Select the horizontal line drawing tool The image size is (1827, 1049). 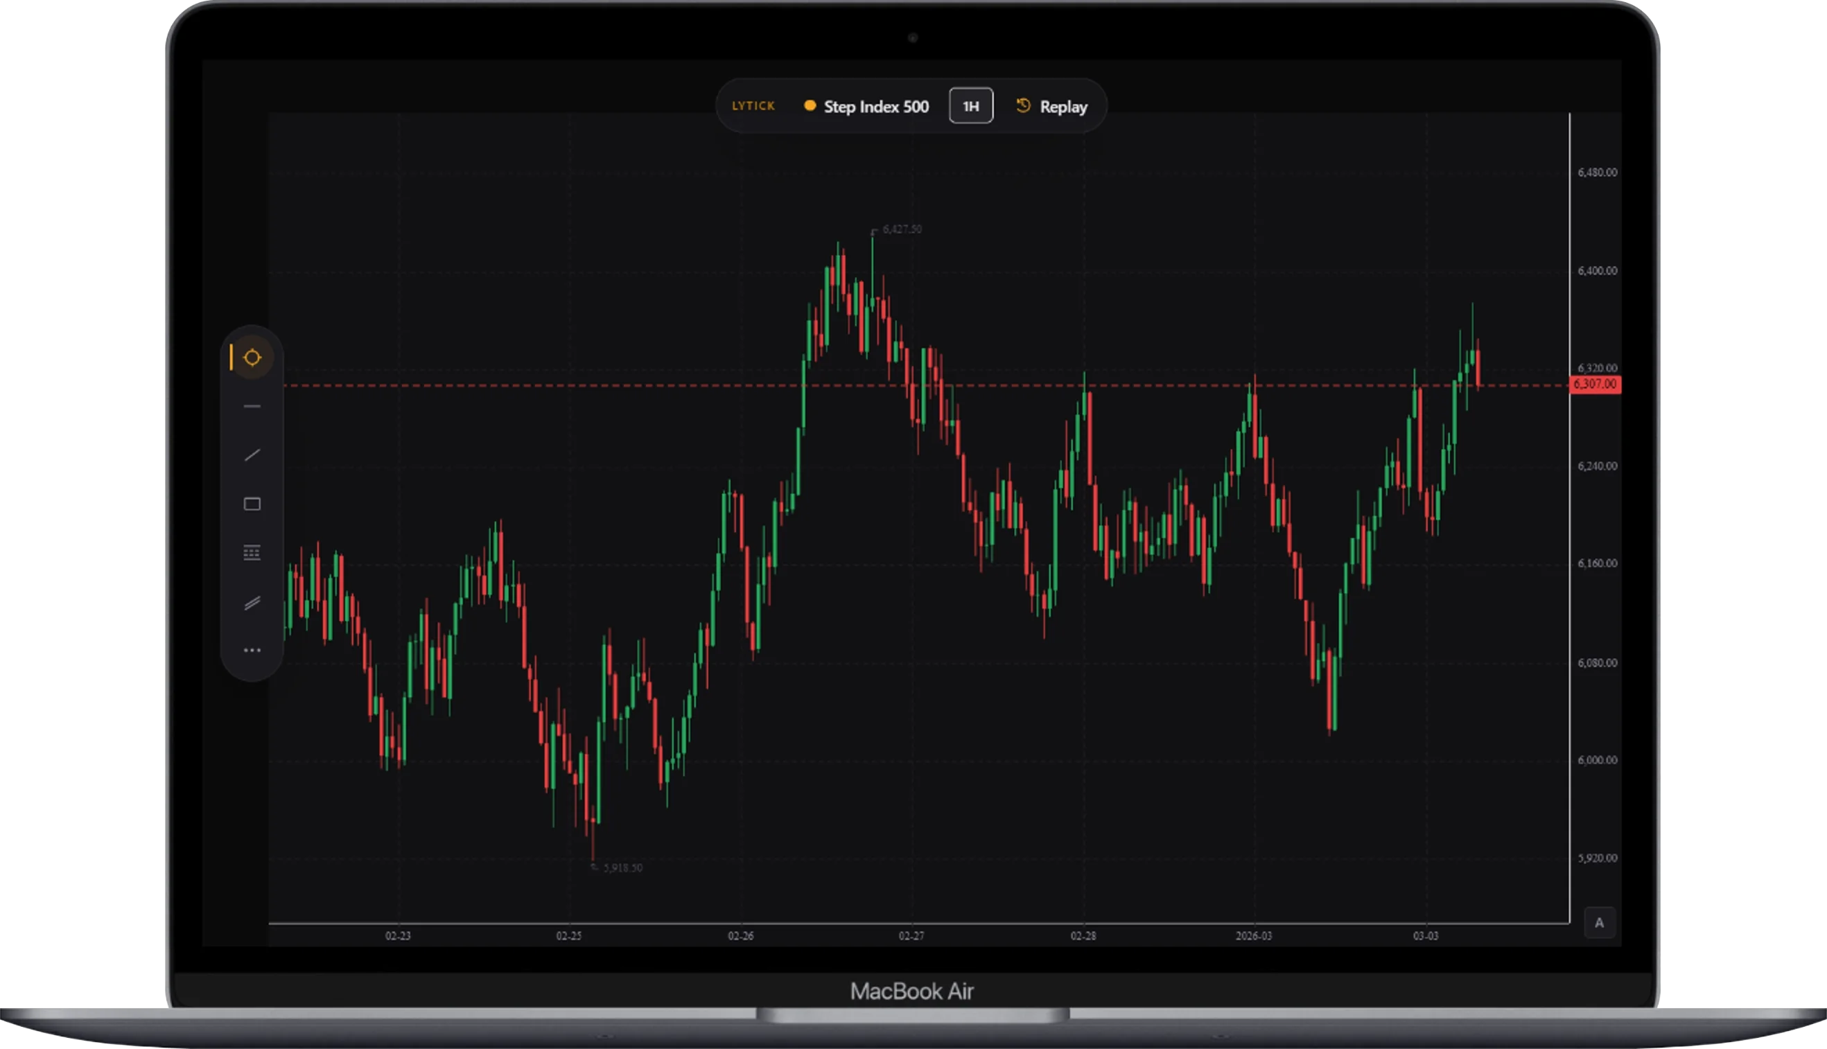(x=252, y=406)
